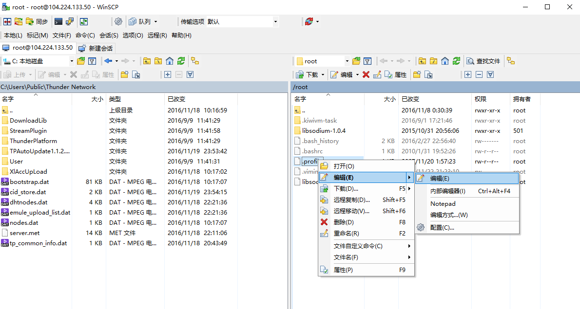Image resolution: width=580 pixels, height=309 pixels.
Task: Open the terminal console icon
Action: (x=58, y=22)
